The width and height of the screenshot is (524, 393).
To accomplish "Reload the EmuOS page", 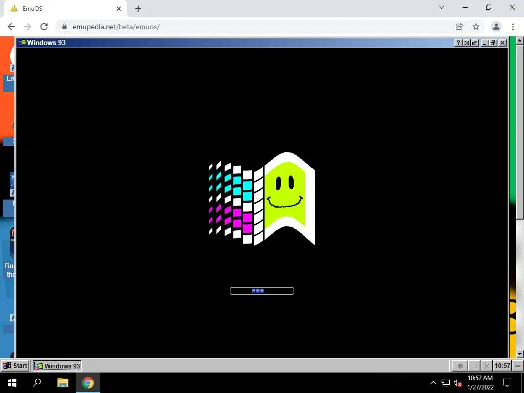I will [x=44, y=27].
